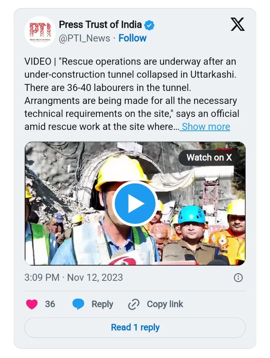Open the tweet info icon
The width and height of the screenshot is (270, 358).
(238, 278)
